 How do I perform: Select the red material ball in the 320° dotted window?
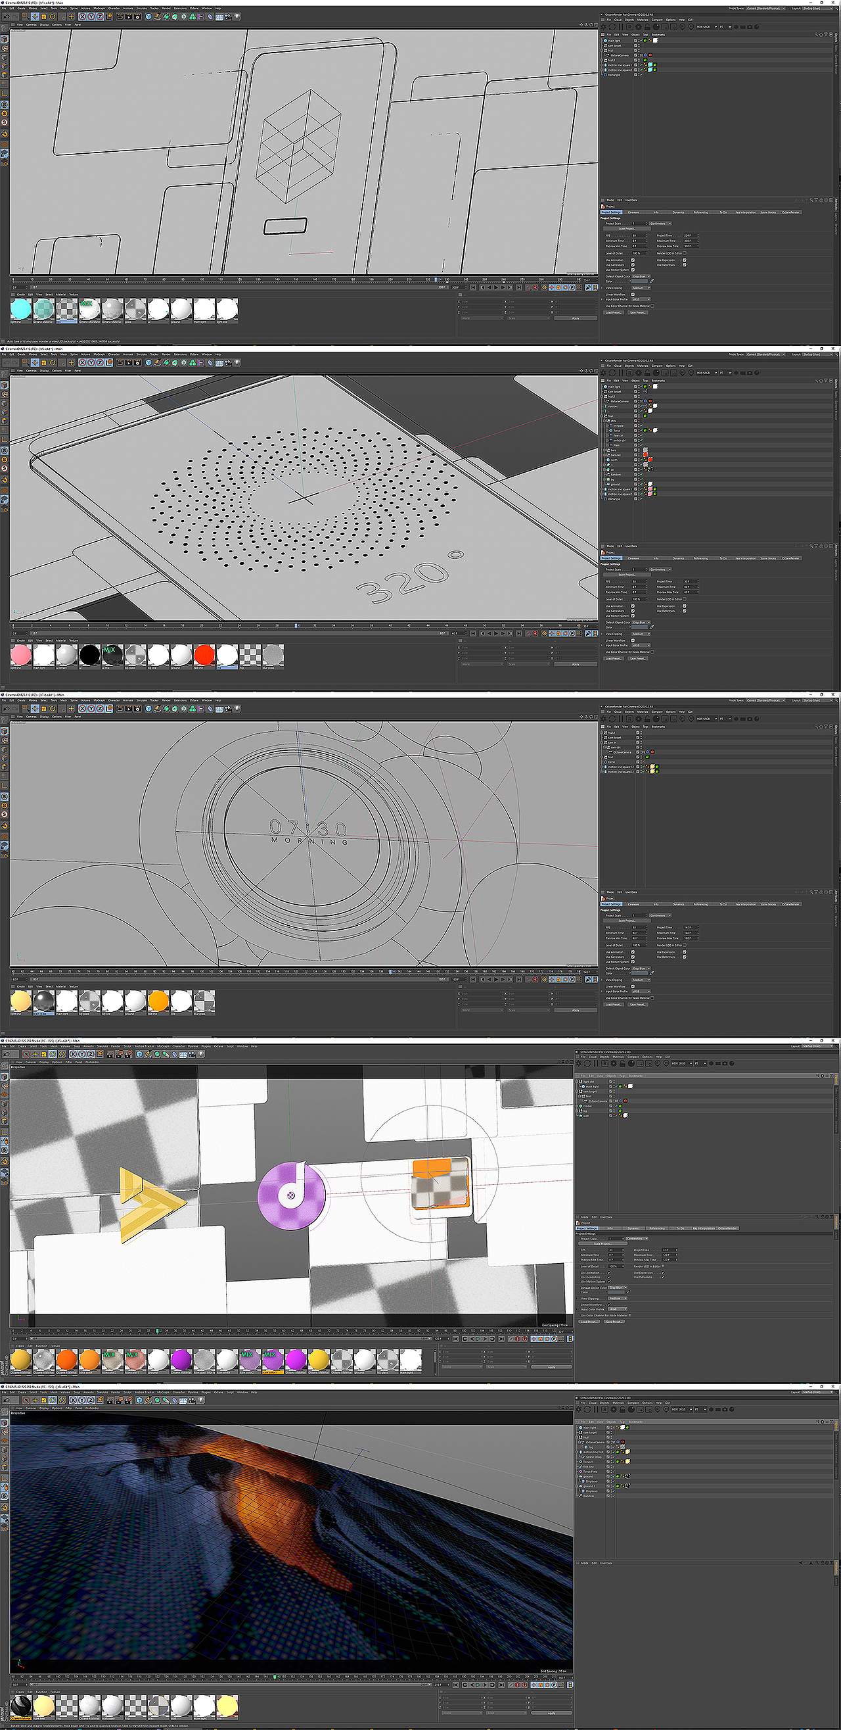pyautogui.click(x=204, y=654)
